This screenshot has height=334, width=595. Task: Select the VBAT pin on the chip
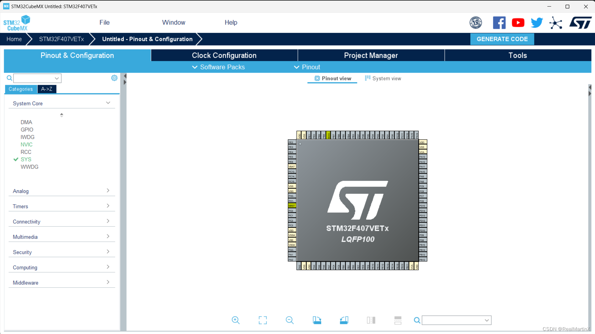pos(292,167)
